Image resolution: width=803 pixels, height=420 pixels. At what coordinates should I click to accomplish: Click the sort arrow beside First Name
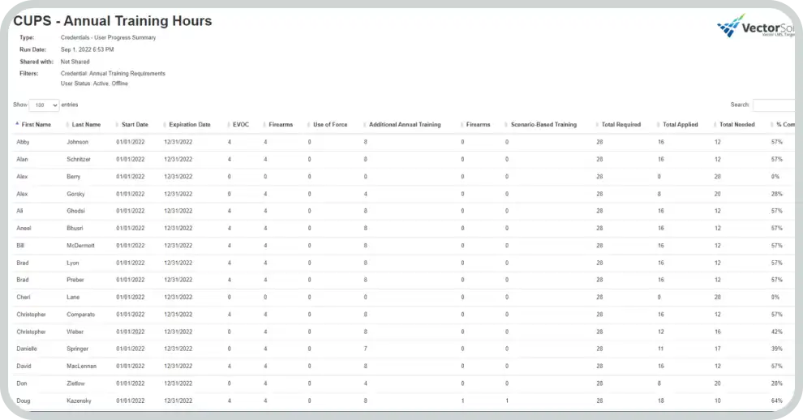[17, 125]
